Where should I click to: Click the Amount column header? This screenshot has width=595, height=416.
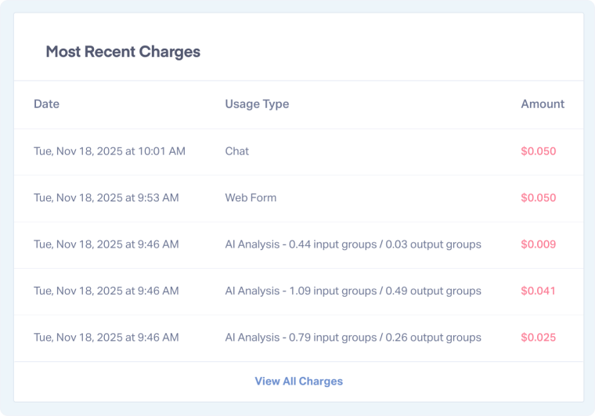[x=542, y=104]
